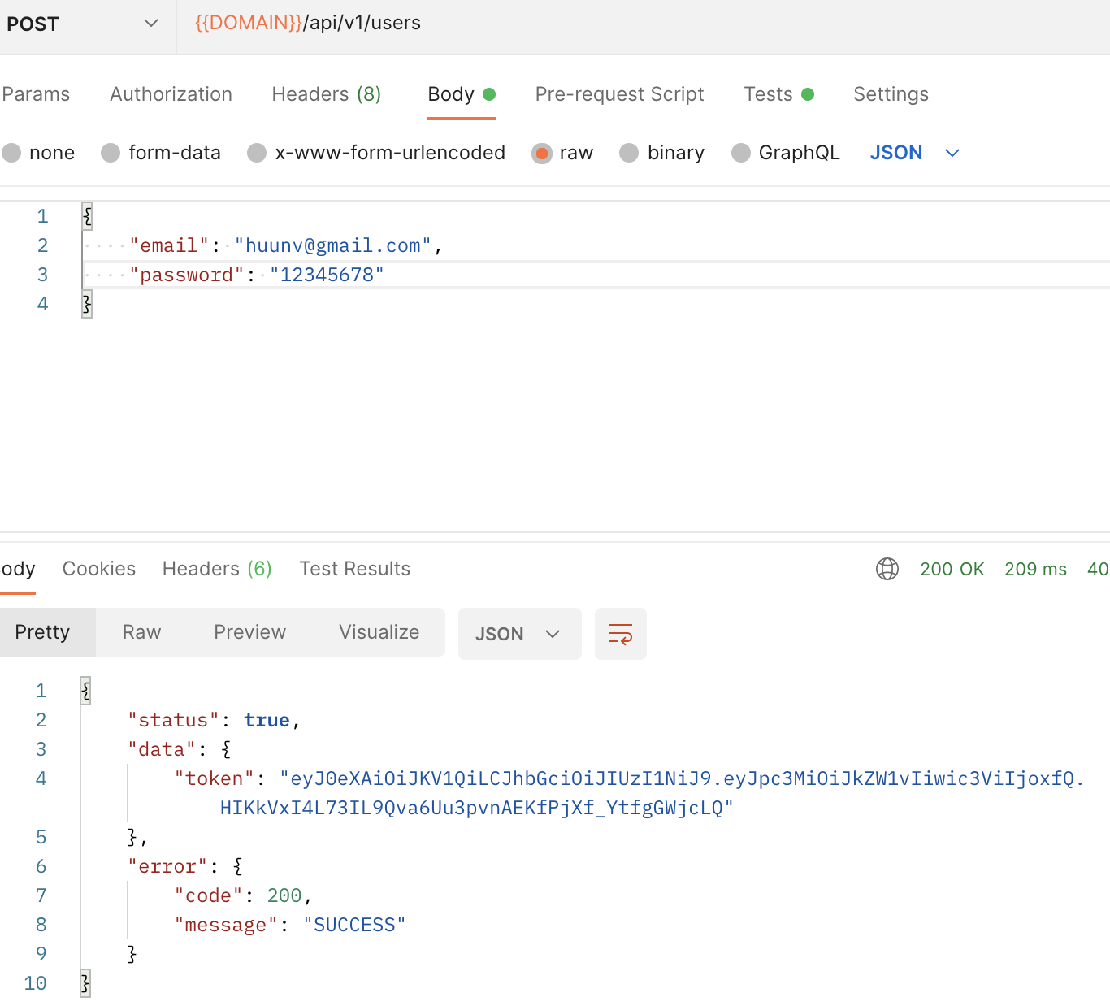
Task: Open the response JSON format dropdown
Action: click(x=520, y=634)
